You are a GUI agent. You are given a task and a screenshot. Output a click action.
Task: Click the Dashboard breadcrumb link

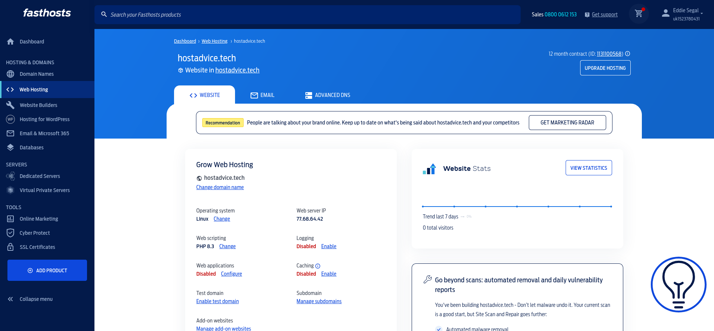pos(185,41)
